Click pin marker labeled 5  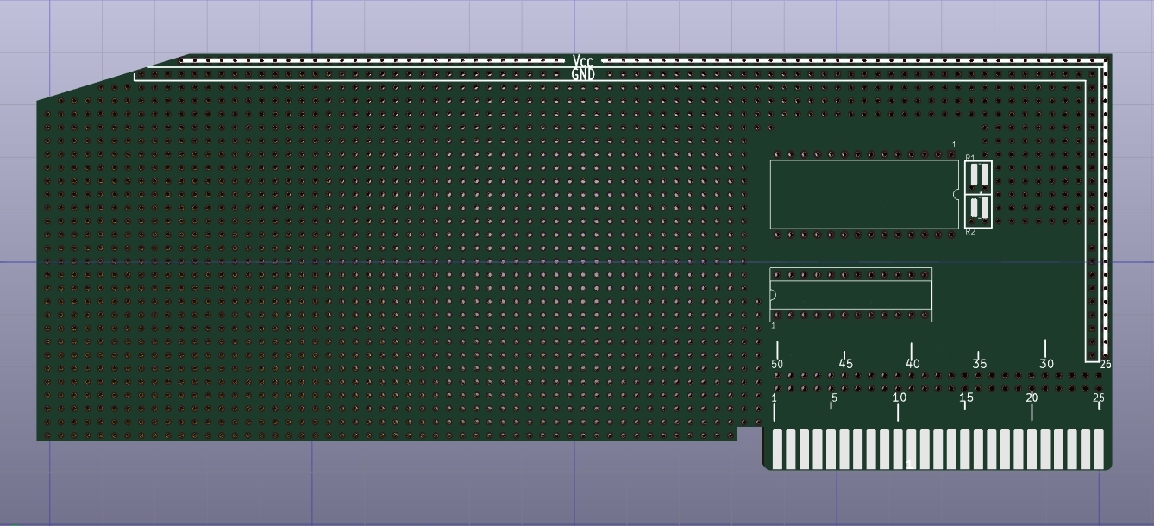[x=834, y=398]
